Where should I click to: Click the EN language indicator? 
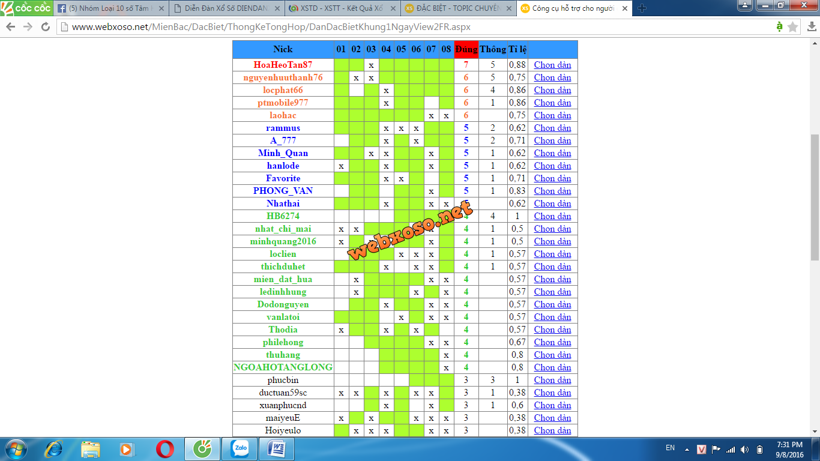click(x=670, y=448)
